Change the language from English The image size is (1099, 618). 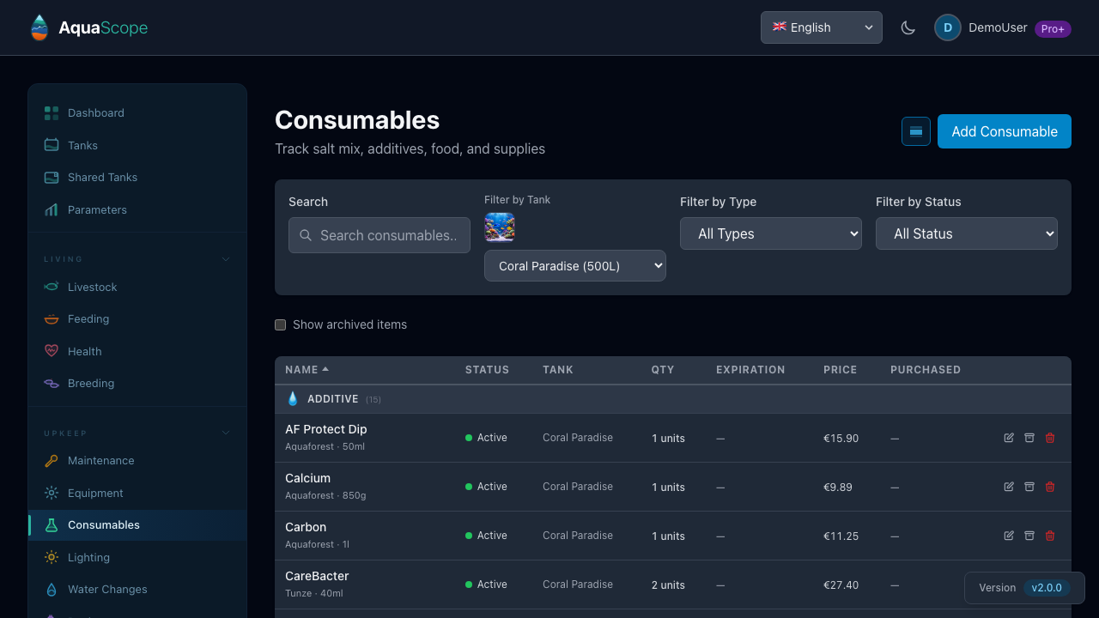point(821,27)
